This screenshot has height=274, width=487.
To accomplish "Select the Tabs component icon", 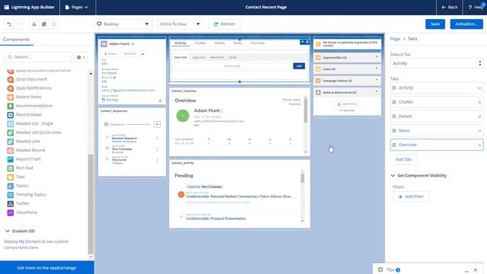I will click(x=10, y=177).
